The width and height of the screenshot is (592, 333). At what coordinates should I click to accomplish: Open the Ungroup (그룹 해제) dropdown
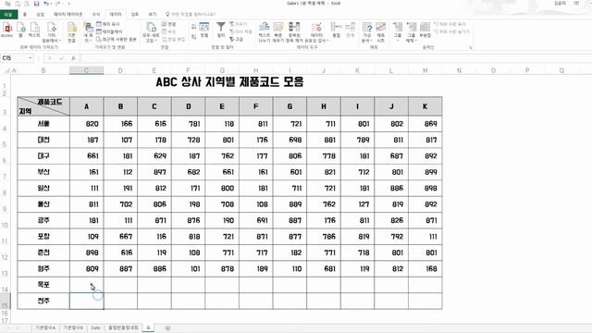tap(411, 32)
